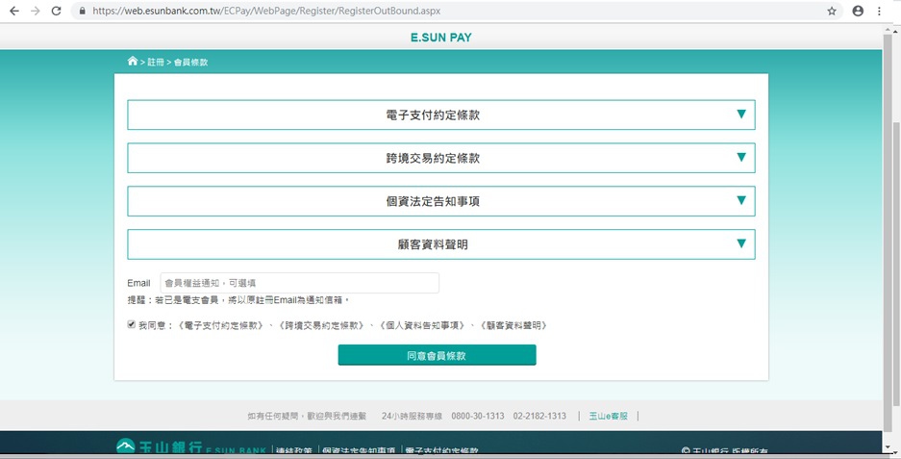
Task: Click the 《電子支付約定條款》 agreement label text
Action: [220, 325]
